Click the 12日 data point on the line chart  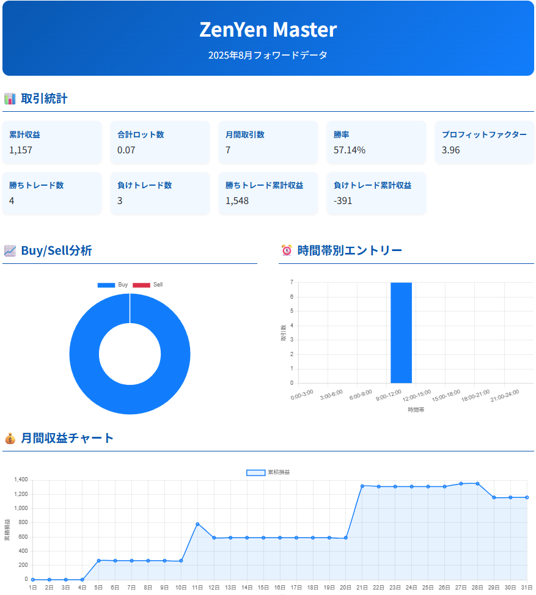coord(214,538)
